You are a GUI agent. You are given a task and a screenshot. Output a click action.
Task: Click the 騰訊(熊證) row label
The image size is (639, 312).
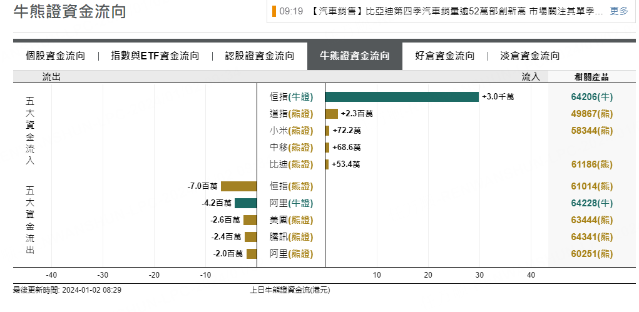[x=292, y=237]
